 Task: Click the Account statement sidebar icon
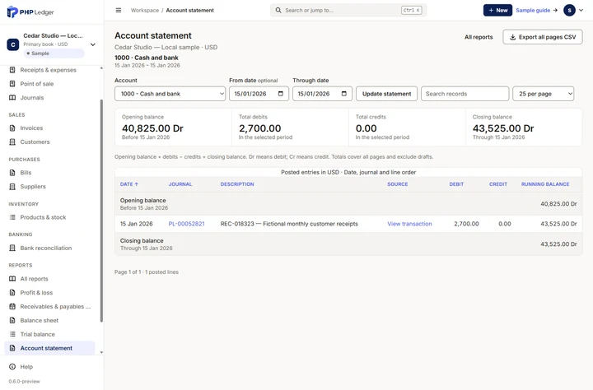point(12,348)
